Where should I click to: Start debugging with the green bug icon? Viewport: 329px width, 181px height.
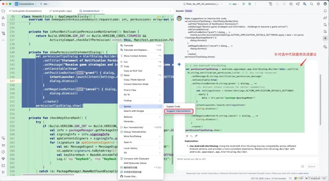[249, 4]
